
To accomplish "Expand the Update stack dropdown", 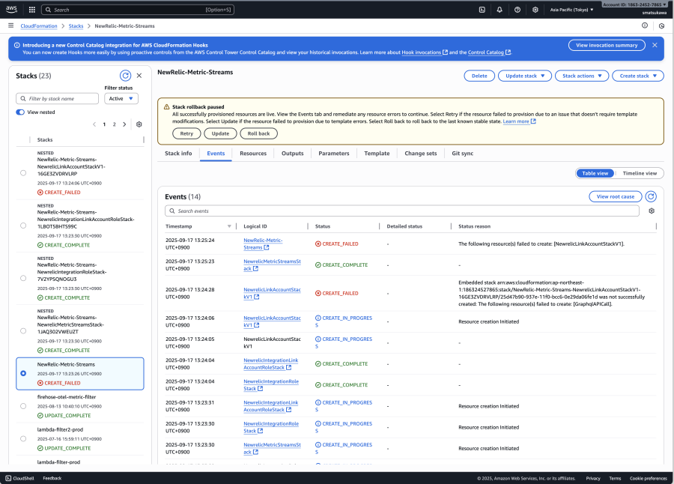I will 525,76.
